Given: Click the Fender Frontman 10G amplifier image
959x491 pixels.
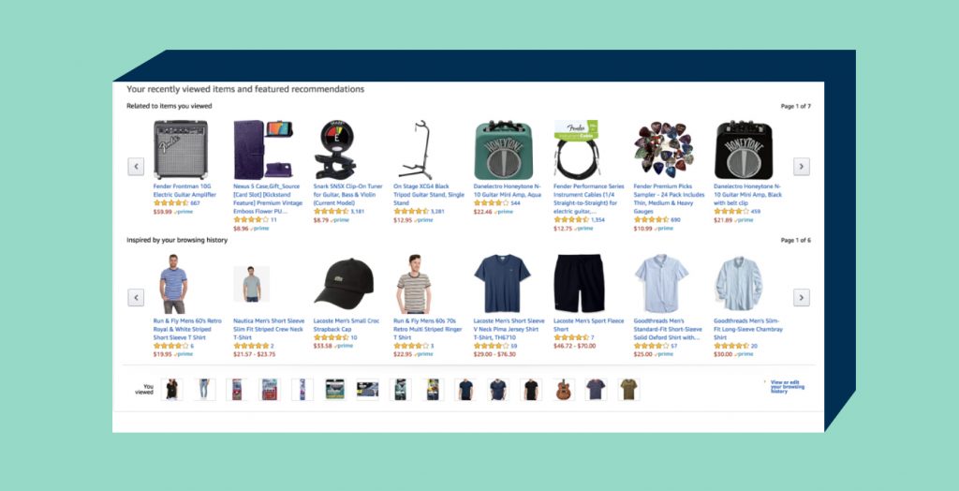Looking at the screenshot, I should point(181,149).
